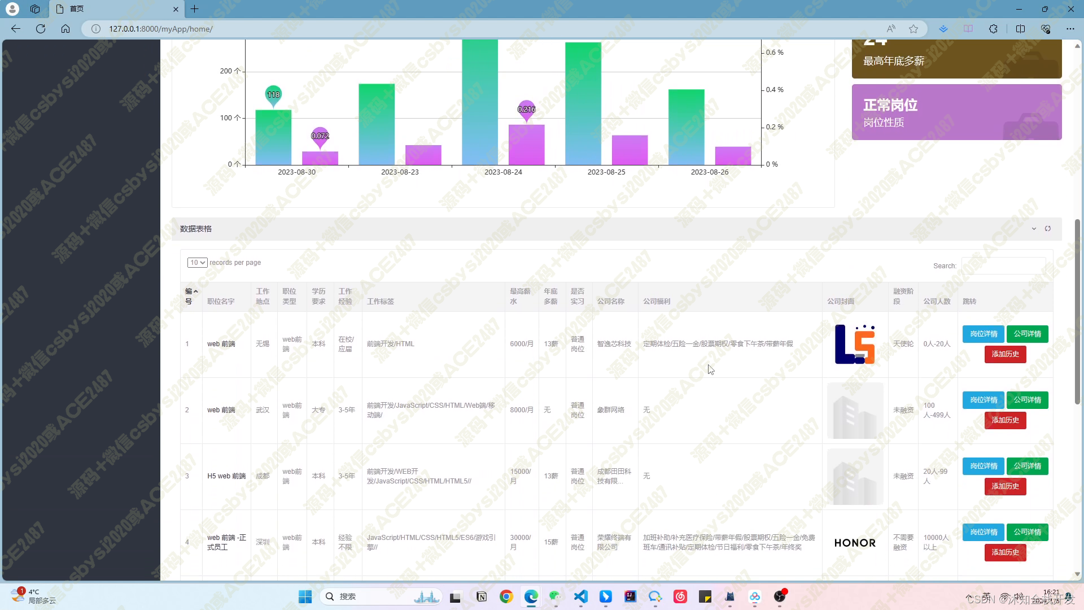Open 公司详情 for 荣耀终端 row

click(1028, 533)
